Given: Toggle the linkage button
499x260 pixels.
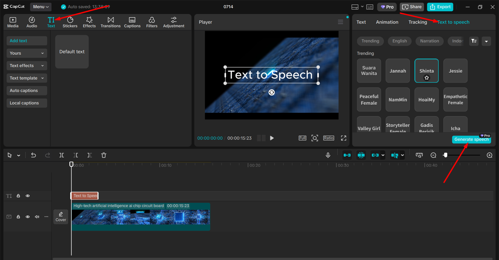Looking at the screenshot, I should [375, 155].
